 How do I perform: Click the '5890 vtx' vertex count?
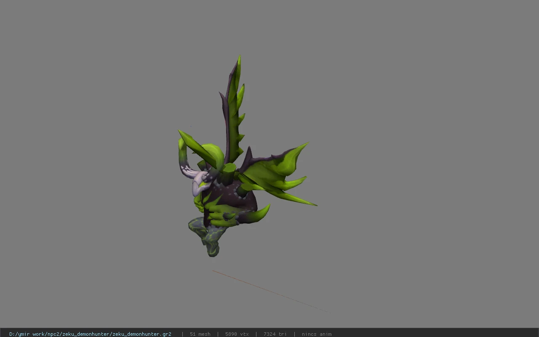point(237,334)
